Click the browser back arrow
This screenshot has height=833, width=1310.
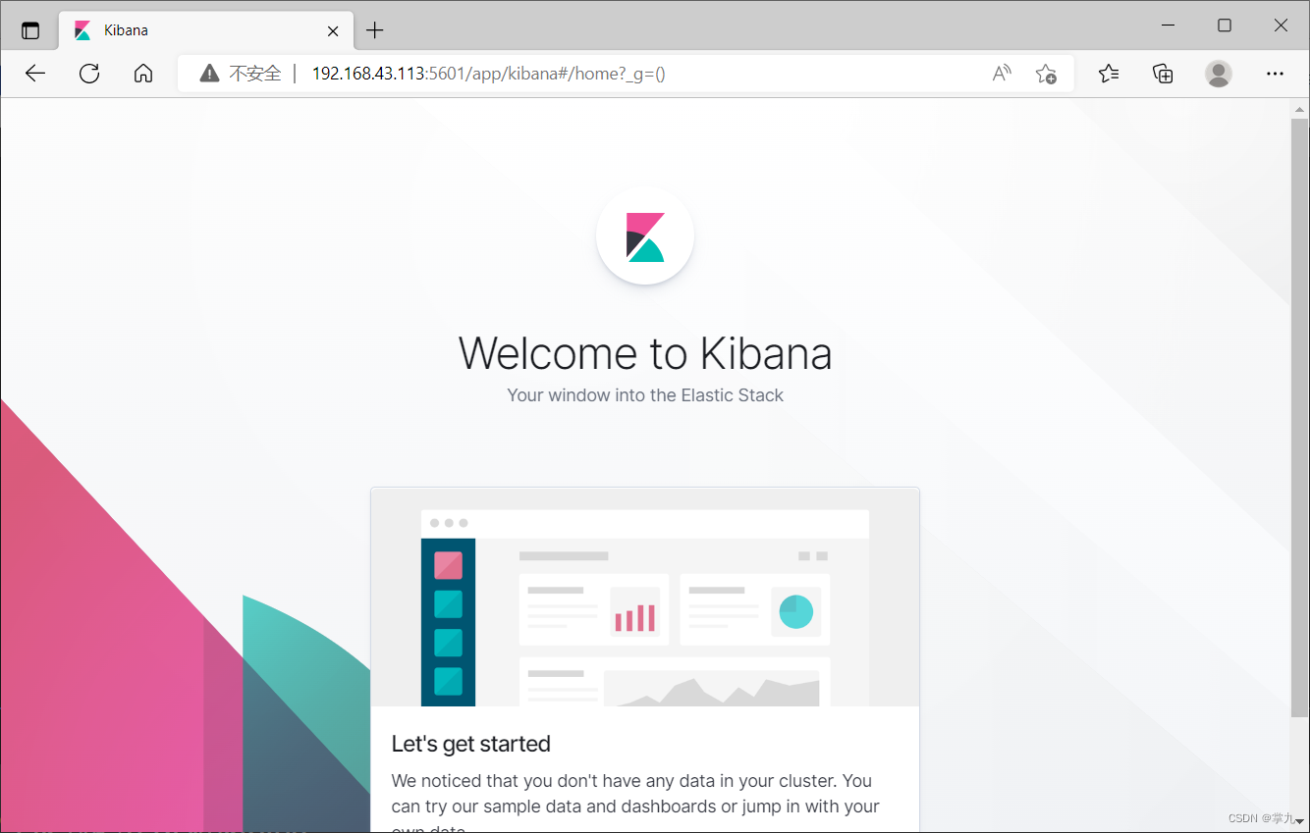pos(35,74)
